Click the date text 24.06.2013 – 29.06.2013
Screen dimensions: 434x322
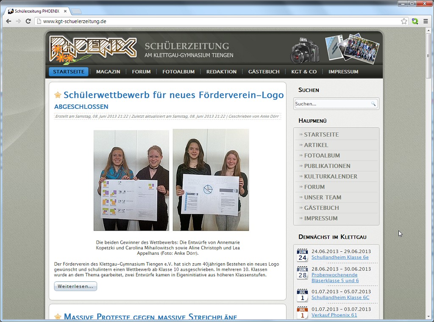tap(341, 251)
